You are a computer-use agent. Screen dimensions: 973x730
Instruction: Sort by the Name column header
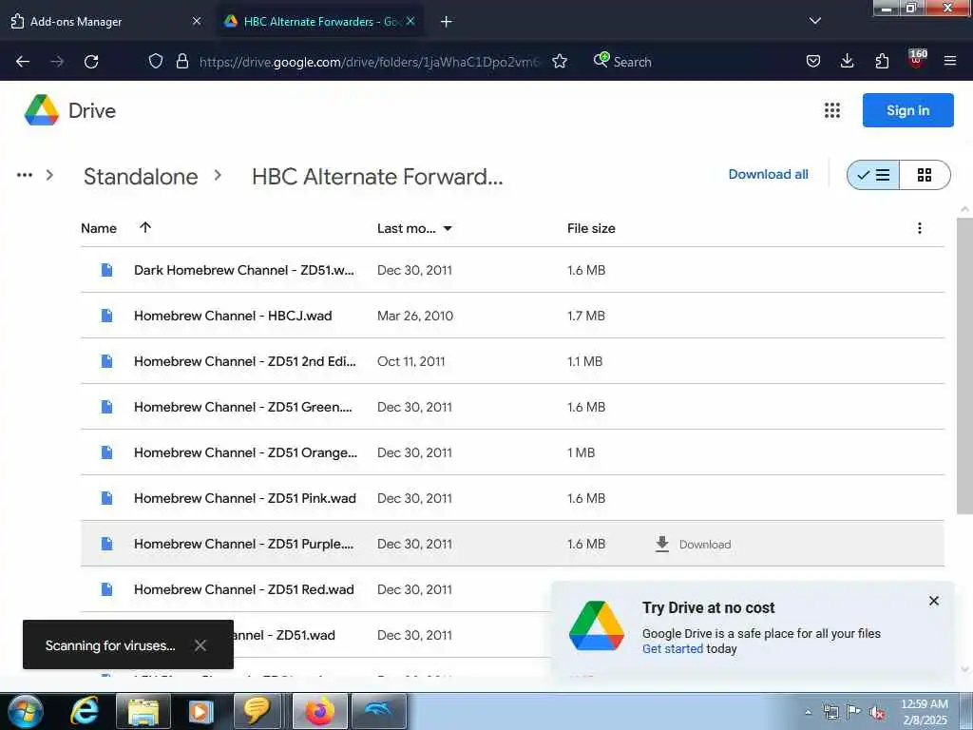click(x=99, y=228)
